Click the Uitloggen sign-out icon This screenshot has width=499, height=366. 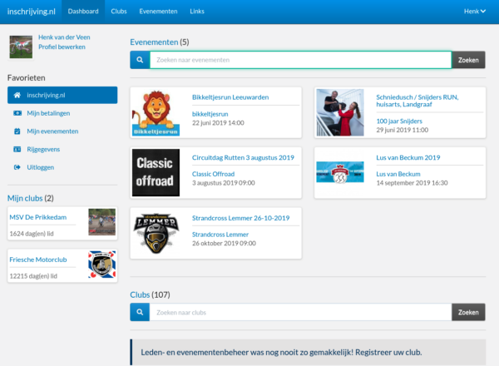[x=17, y=168]
